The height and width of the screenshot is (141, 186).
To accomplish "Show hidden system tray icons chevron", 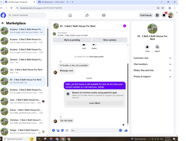I will (x=150, y=139).
